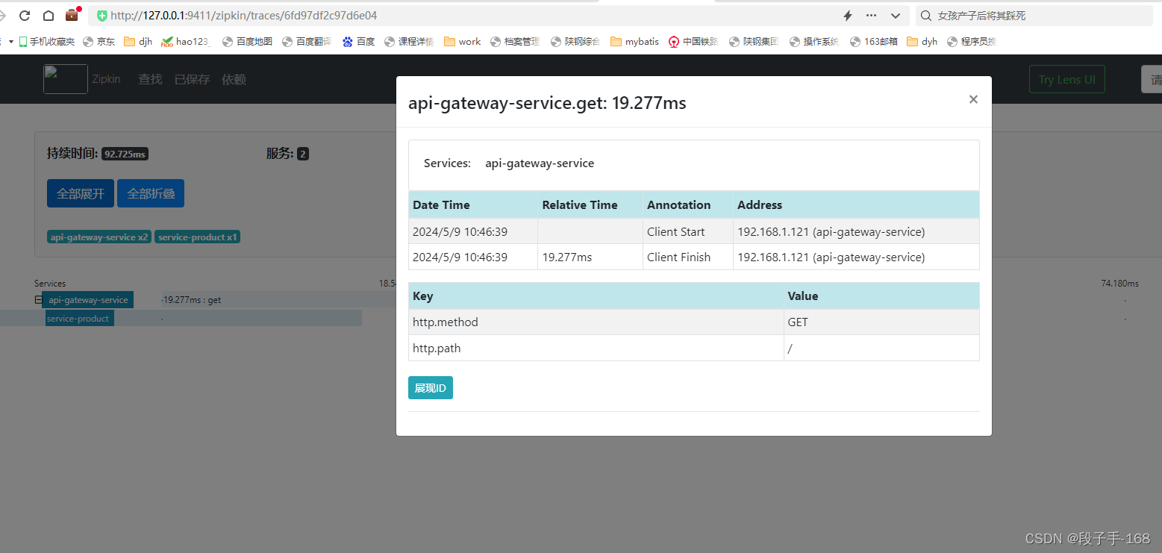Screen dimensions: 1162x553
Task: Open the 百度地图 bookmark
Action: coord(247,42)
